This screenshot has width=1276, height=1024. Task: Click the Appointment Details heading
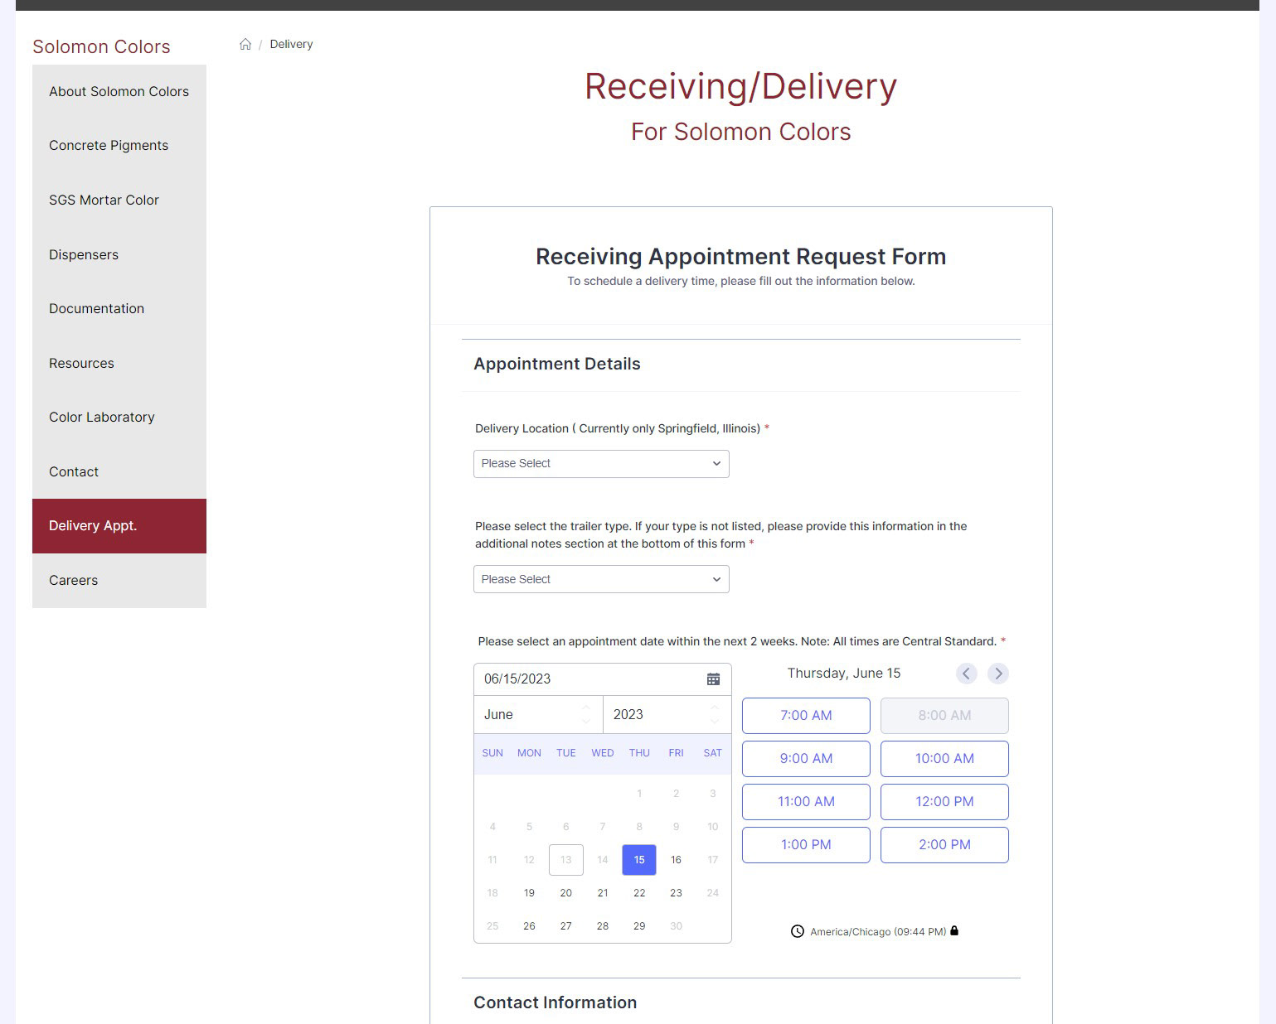[557, 364]
